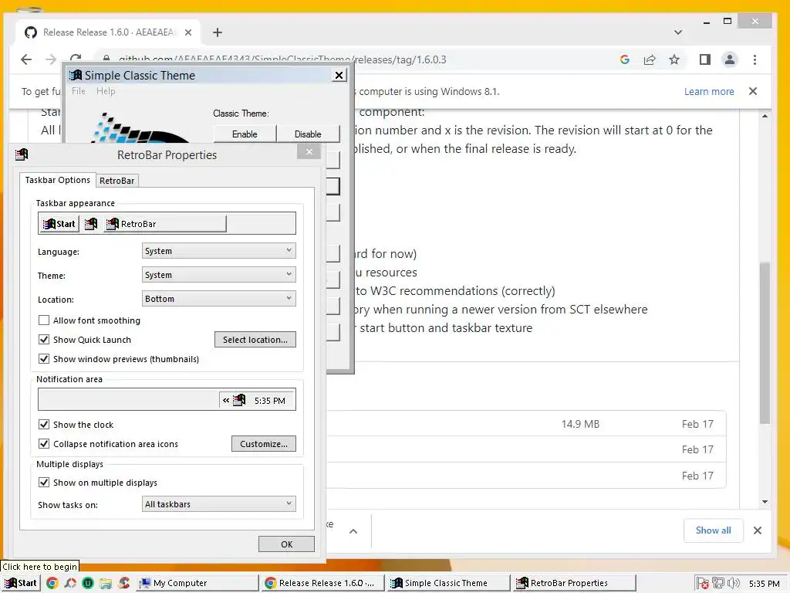The width and height of the screenshot is (790, 593).
Task: Click the double-arrow in Notification area preview
Action: pyautogui.click(x=226, y=401)
